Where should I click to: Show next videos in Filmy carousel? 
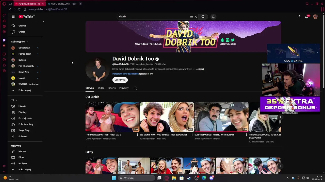280,166
